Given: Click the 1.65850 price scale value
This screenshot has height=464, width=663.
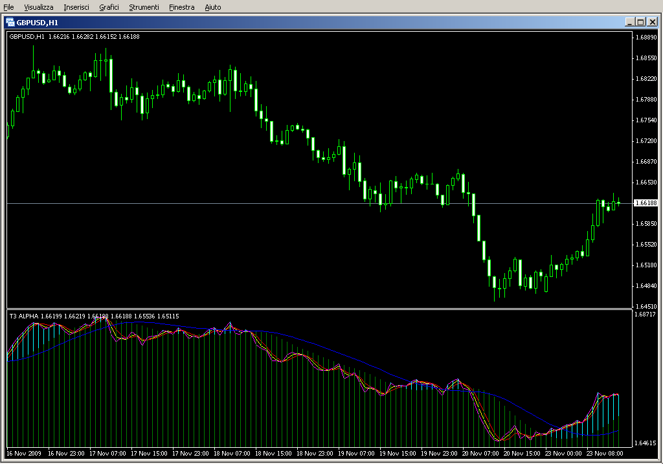Looking at the screenshot, I should [x=646, y=223].
